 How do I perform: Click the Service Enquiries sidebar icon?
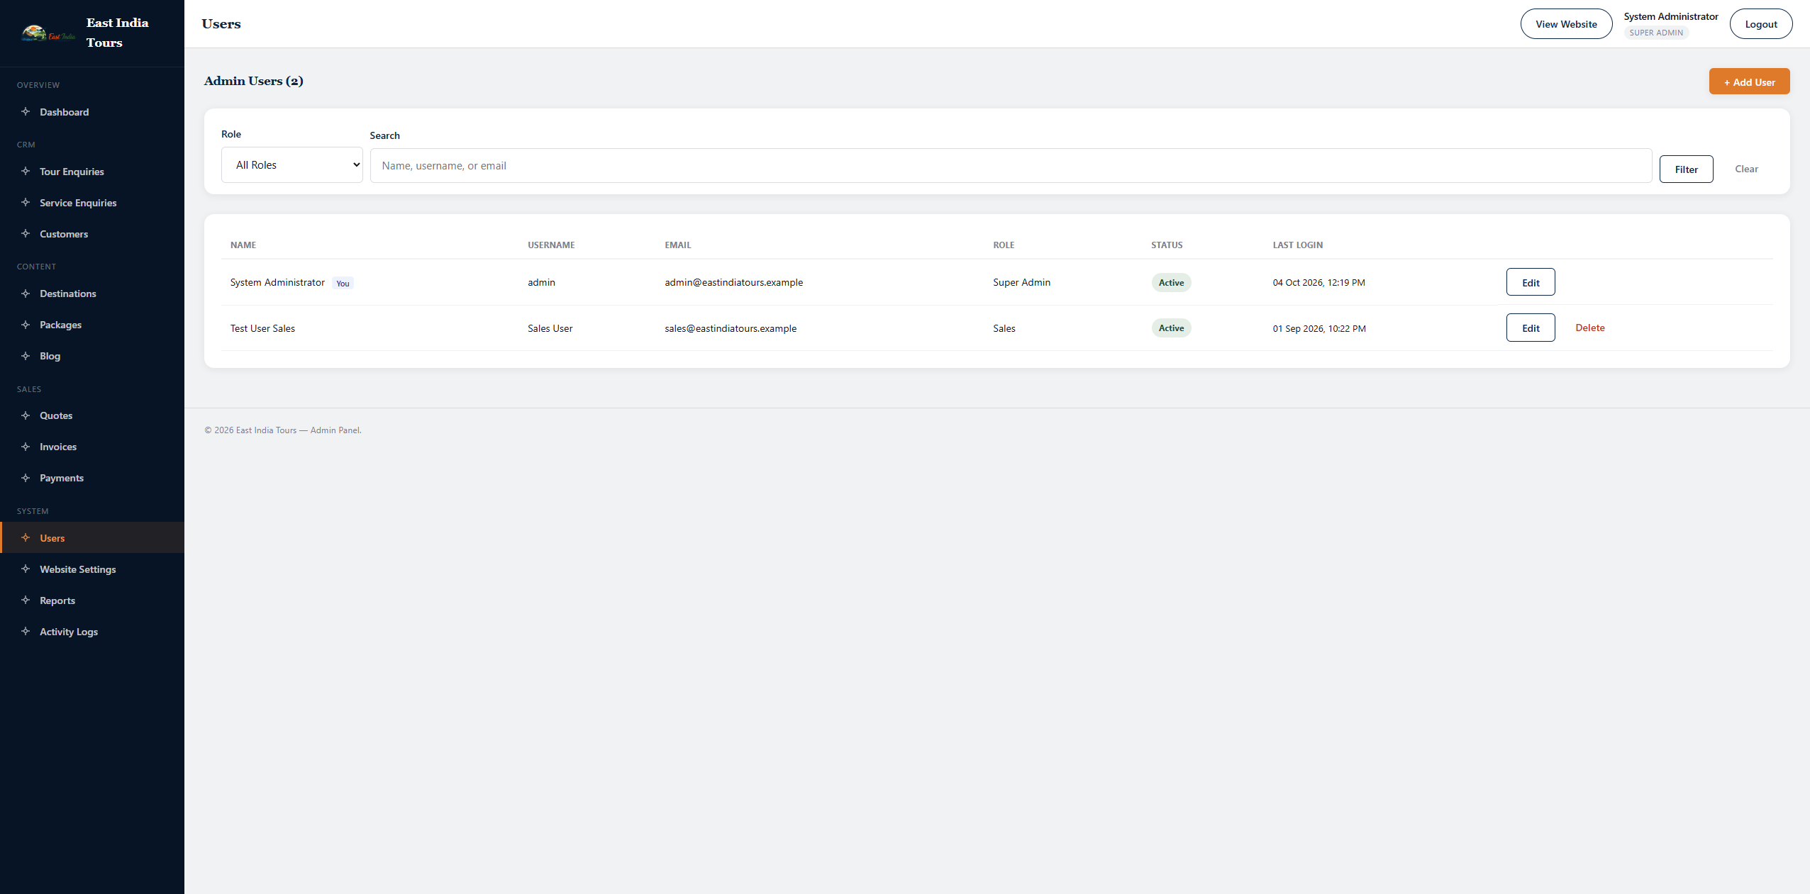coord(26,203)
